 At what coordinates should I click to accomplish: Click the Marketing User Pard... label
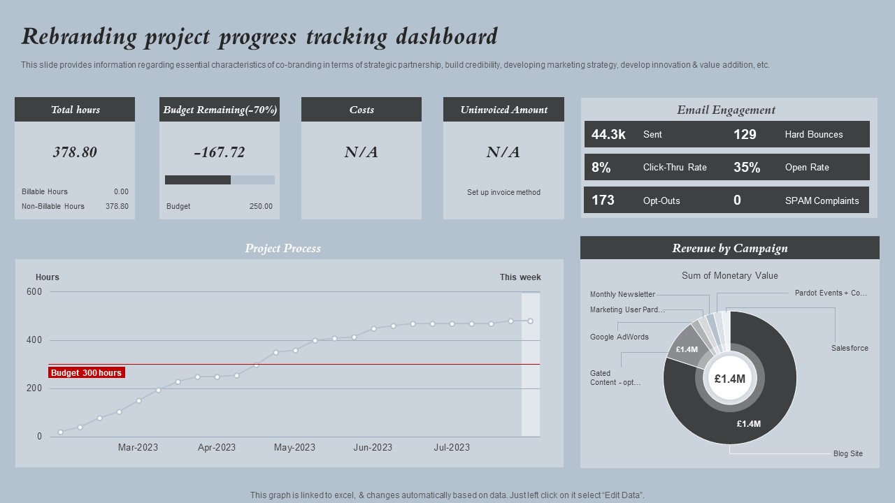(x=627, y=310)
